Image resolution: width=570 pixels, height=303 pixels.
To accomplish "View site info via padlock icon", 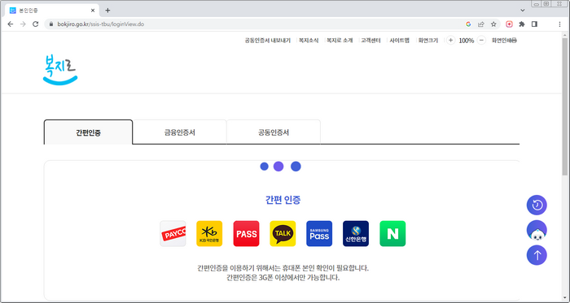I will click(x=50, y=24).
